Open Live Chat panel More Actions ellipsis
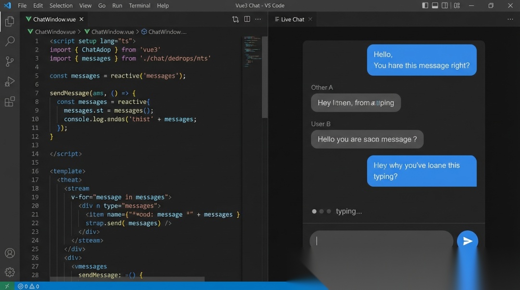This screenshot has height=290, width=520. (510, 19)
